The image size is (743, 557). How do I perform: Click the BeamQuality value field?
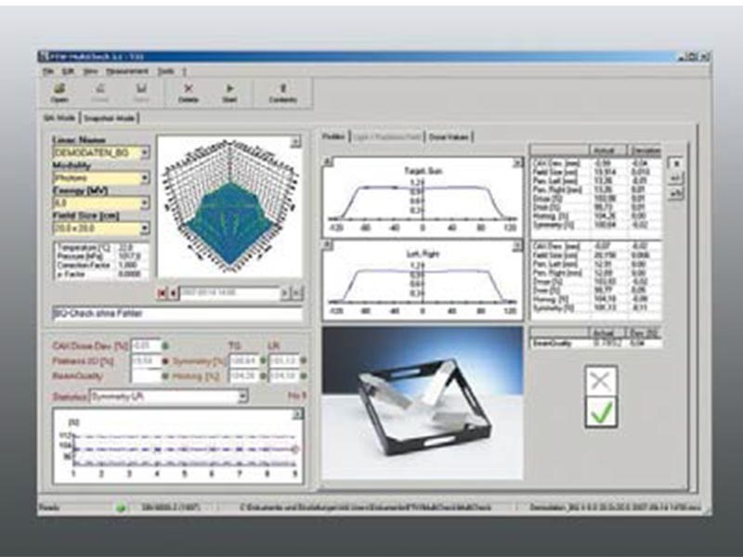click(x=145, y=376)
